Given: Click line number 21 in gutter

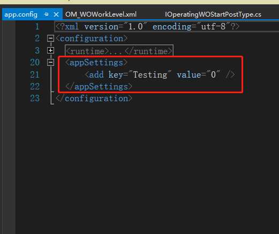Looking at the screenshot, I should 35,74.
